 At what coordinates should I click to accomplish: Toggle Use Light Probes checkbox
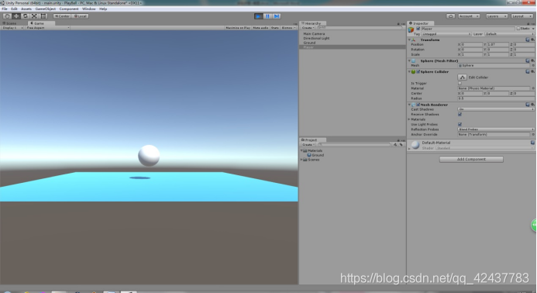[x=460, y=124]
